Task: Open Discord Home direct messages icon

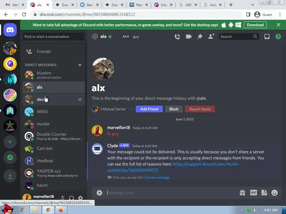Action: 10,30
